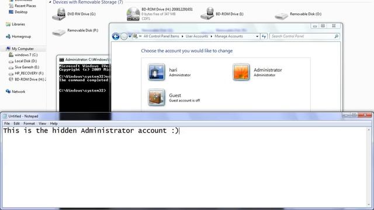Screen dimensions: 374x210
Task: Click User Accounts breadcrumb
Action: [x=197, y=36]
